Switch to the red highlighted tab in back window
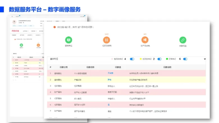 [15, 31]
